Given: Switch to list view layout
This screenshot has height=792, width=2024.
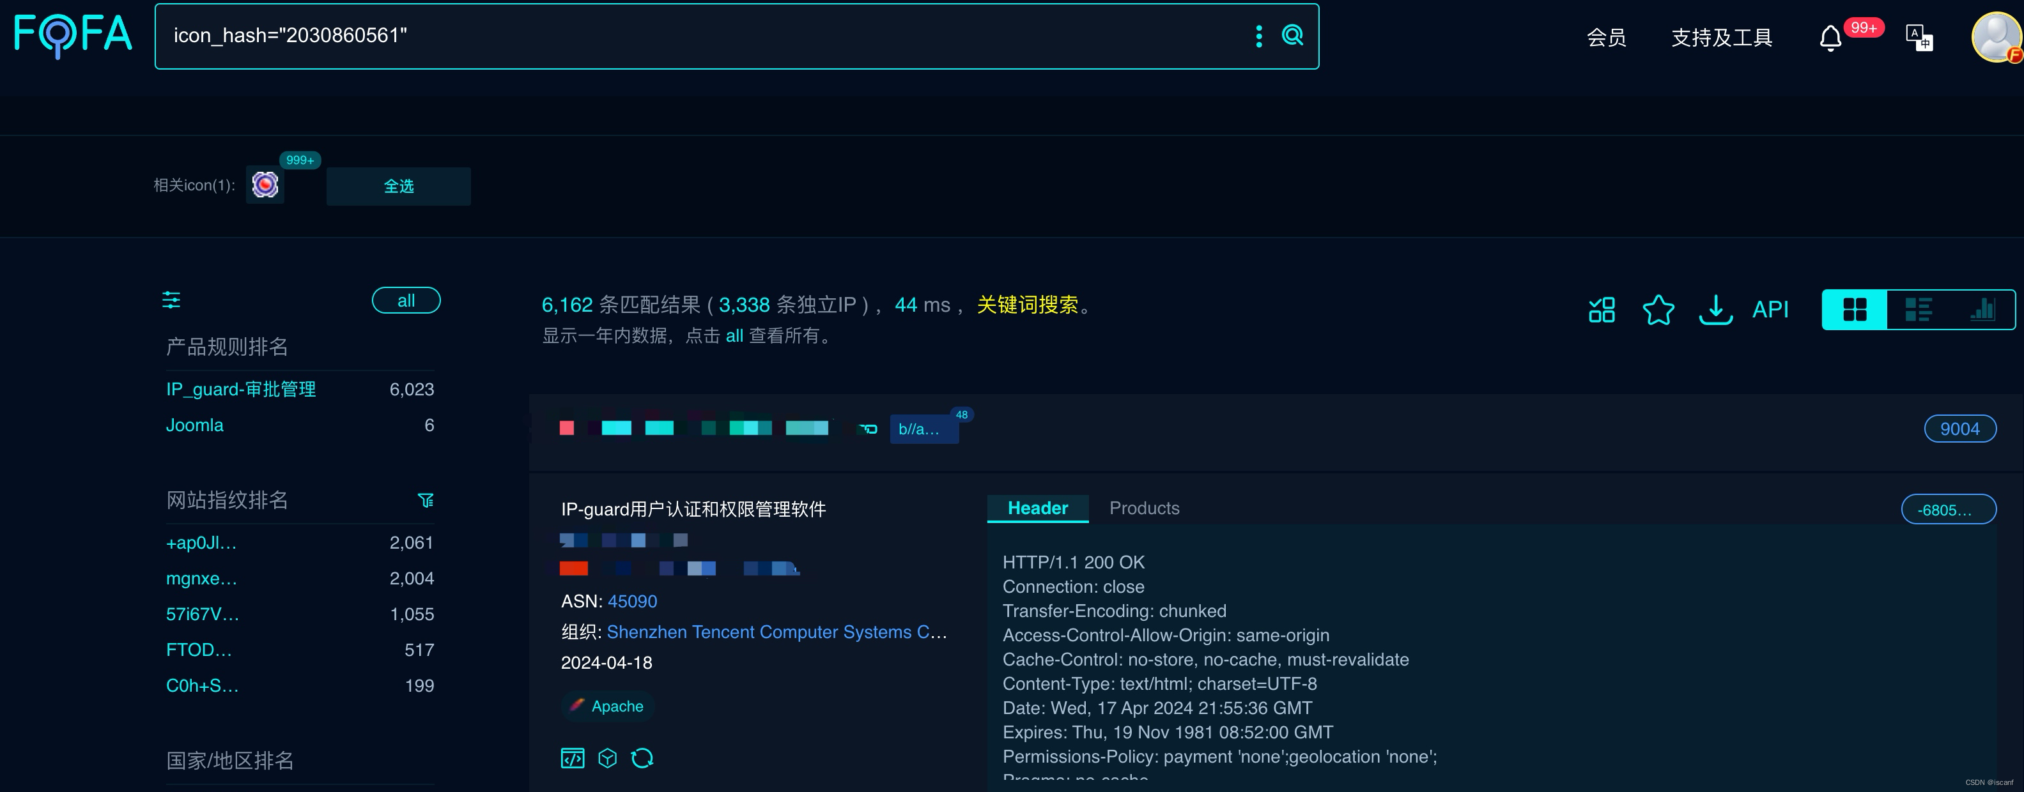Looking at the screenshot, I should (1919, 309).
